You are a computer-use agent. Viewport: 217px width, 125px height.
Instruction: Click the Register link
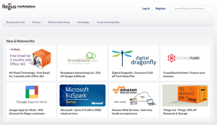(x=161, y=8)
